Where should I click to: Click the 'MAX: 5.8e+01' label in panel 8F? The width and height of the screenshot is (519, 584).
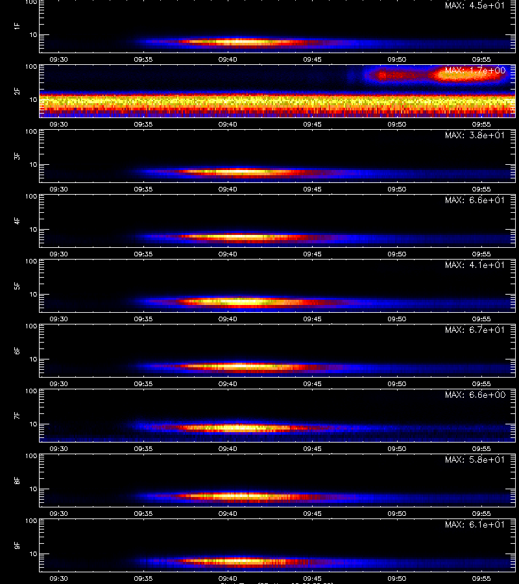coord(475,459)
